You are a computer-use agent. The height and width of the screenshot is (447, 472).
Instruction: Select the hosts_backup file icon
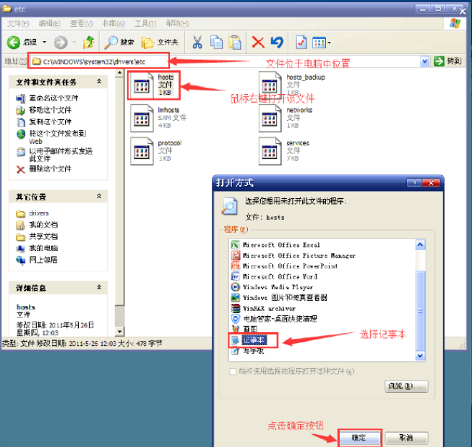[x=270, y=85]
